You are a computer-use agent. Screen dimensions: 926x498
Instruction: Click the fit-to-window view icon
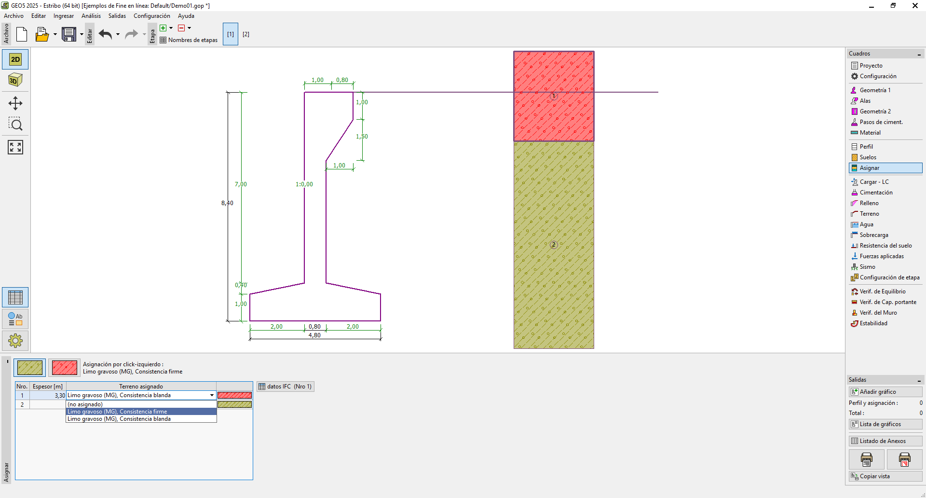click(15, 147)
